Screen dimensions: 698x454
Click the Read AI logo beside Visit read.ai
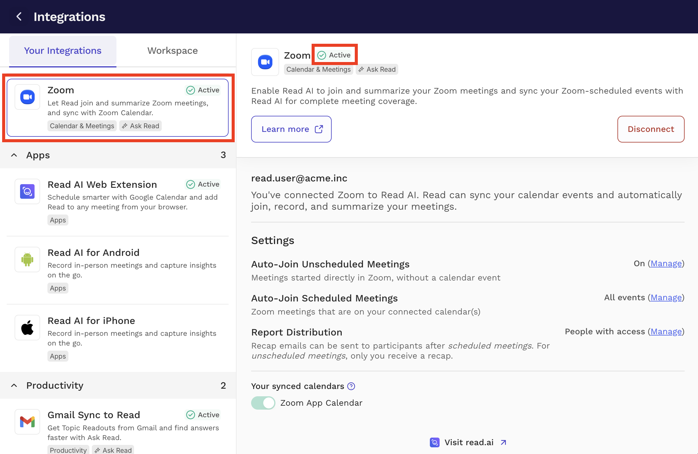435,442
